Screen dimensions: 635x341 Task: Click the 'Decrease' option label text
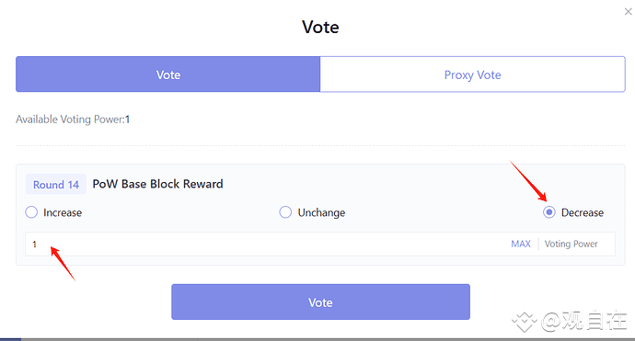point(583,212)
